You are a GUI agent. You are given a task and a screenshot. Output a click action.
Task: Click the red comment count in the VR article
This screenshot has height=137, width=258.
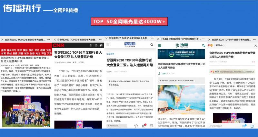click(253, 62)
